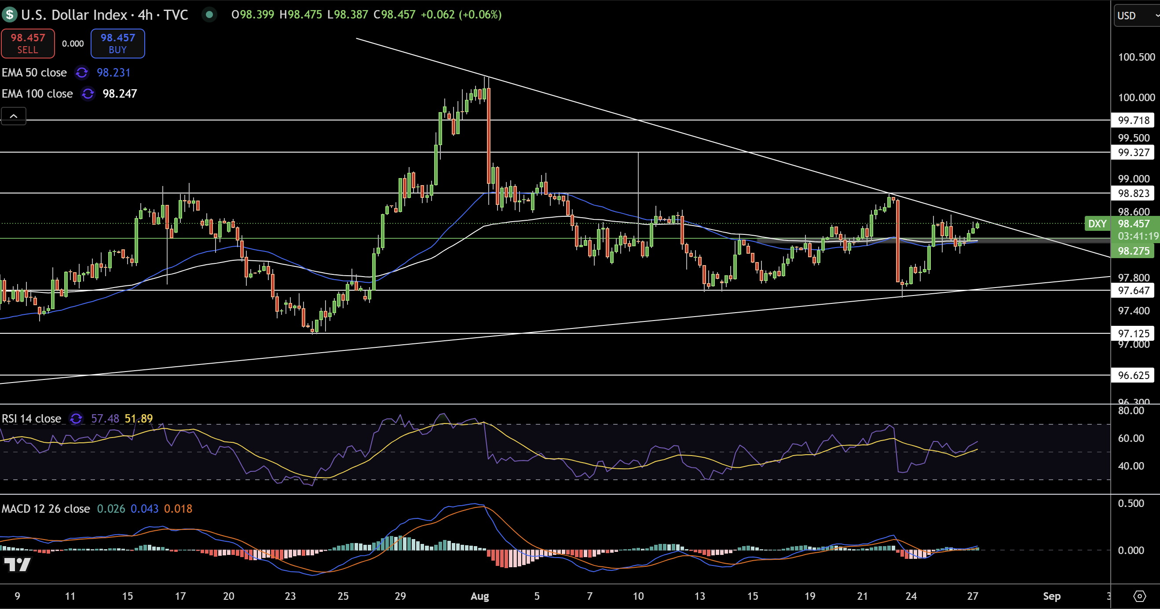The width and height of the screenshot is (1160, 609).
Task: Click the green market status dot
Action: point(209,15)
